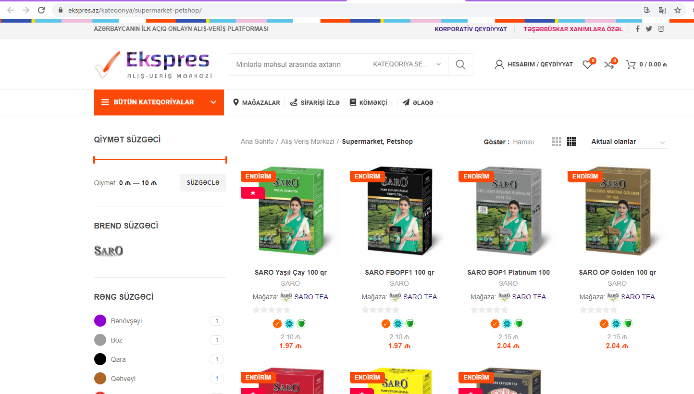The height and width of the screenshot is (394, 694).
Task: Click Korporativ Qeydiyyat link
Action: pos(471,29)
